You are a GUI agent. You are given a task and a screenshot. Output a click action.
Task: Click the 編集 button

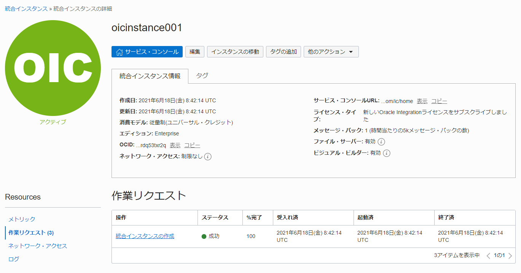click(x=195, y=52)
